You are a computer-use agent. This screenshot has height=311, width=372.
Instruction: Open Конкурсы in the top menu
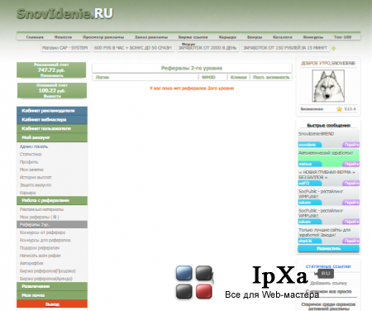point(313,37)
